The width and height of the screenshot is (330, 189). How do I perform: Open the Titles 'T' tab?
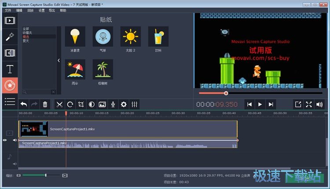pos(10,69)
